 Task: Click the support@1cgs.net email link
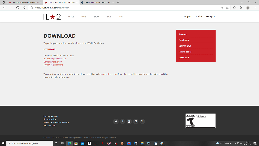click(109, 74)
